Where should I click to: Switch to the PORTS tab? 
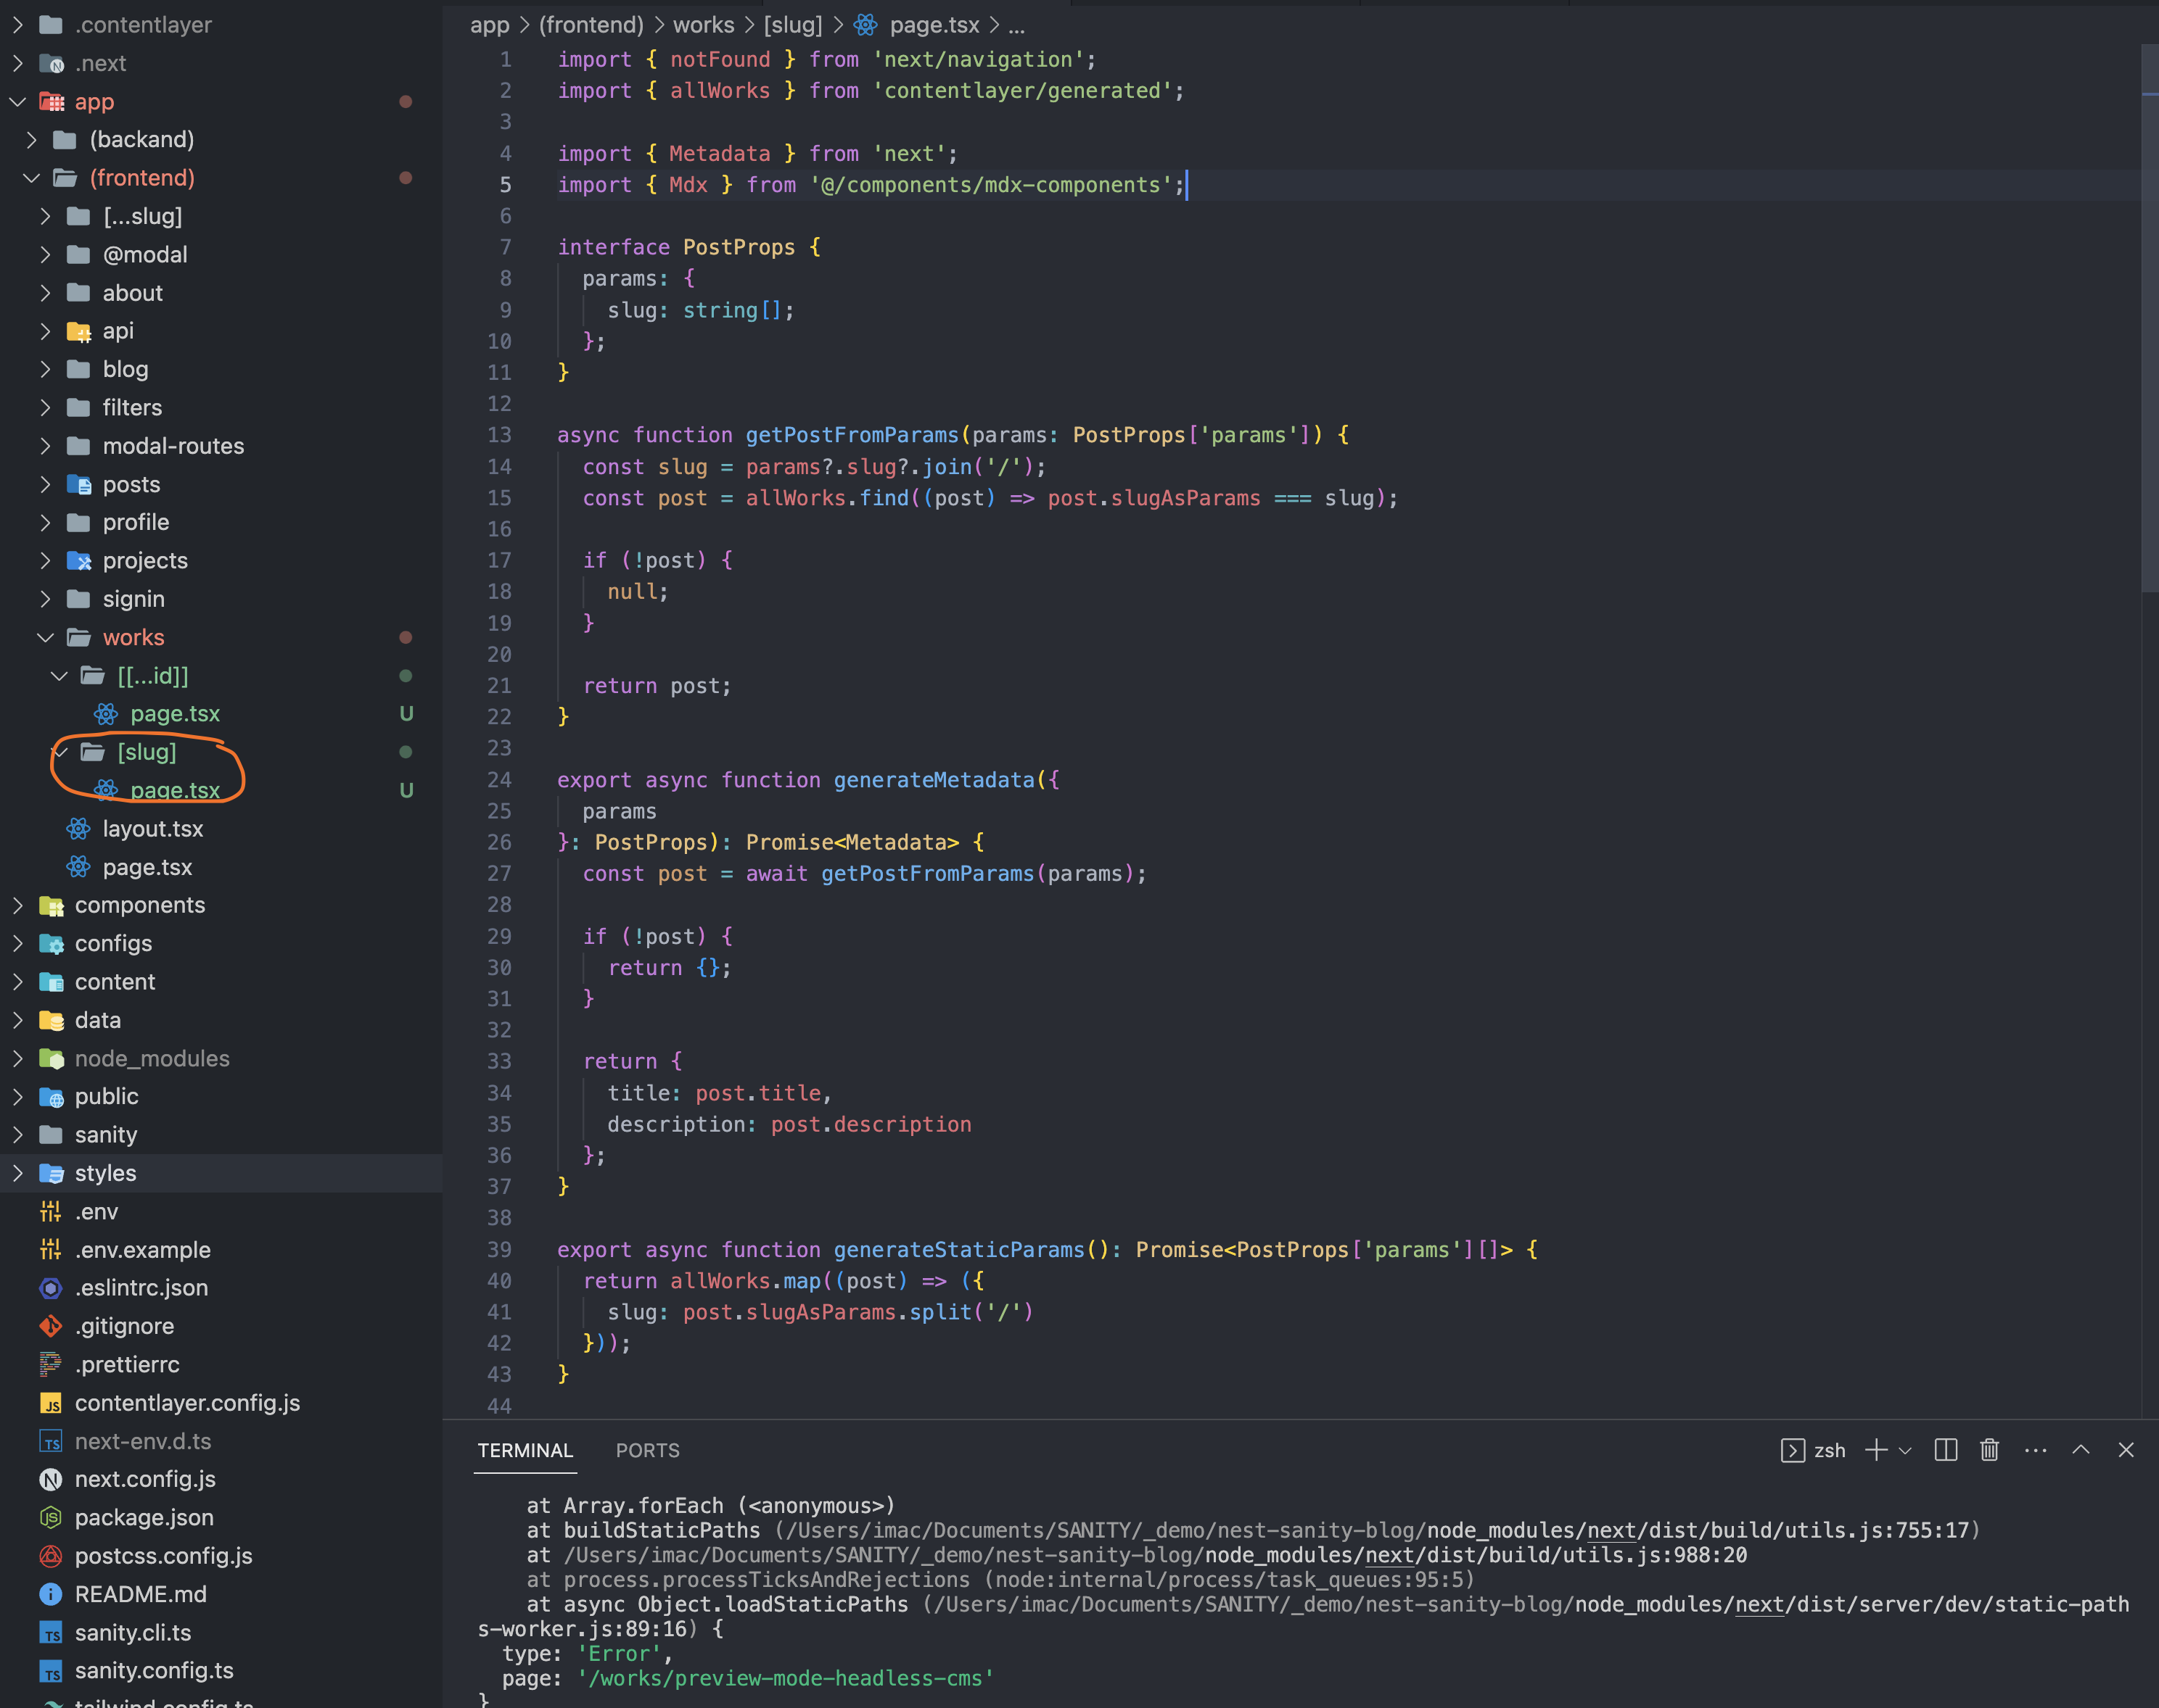click(647, 1450)
